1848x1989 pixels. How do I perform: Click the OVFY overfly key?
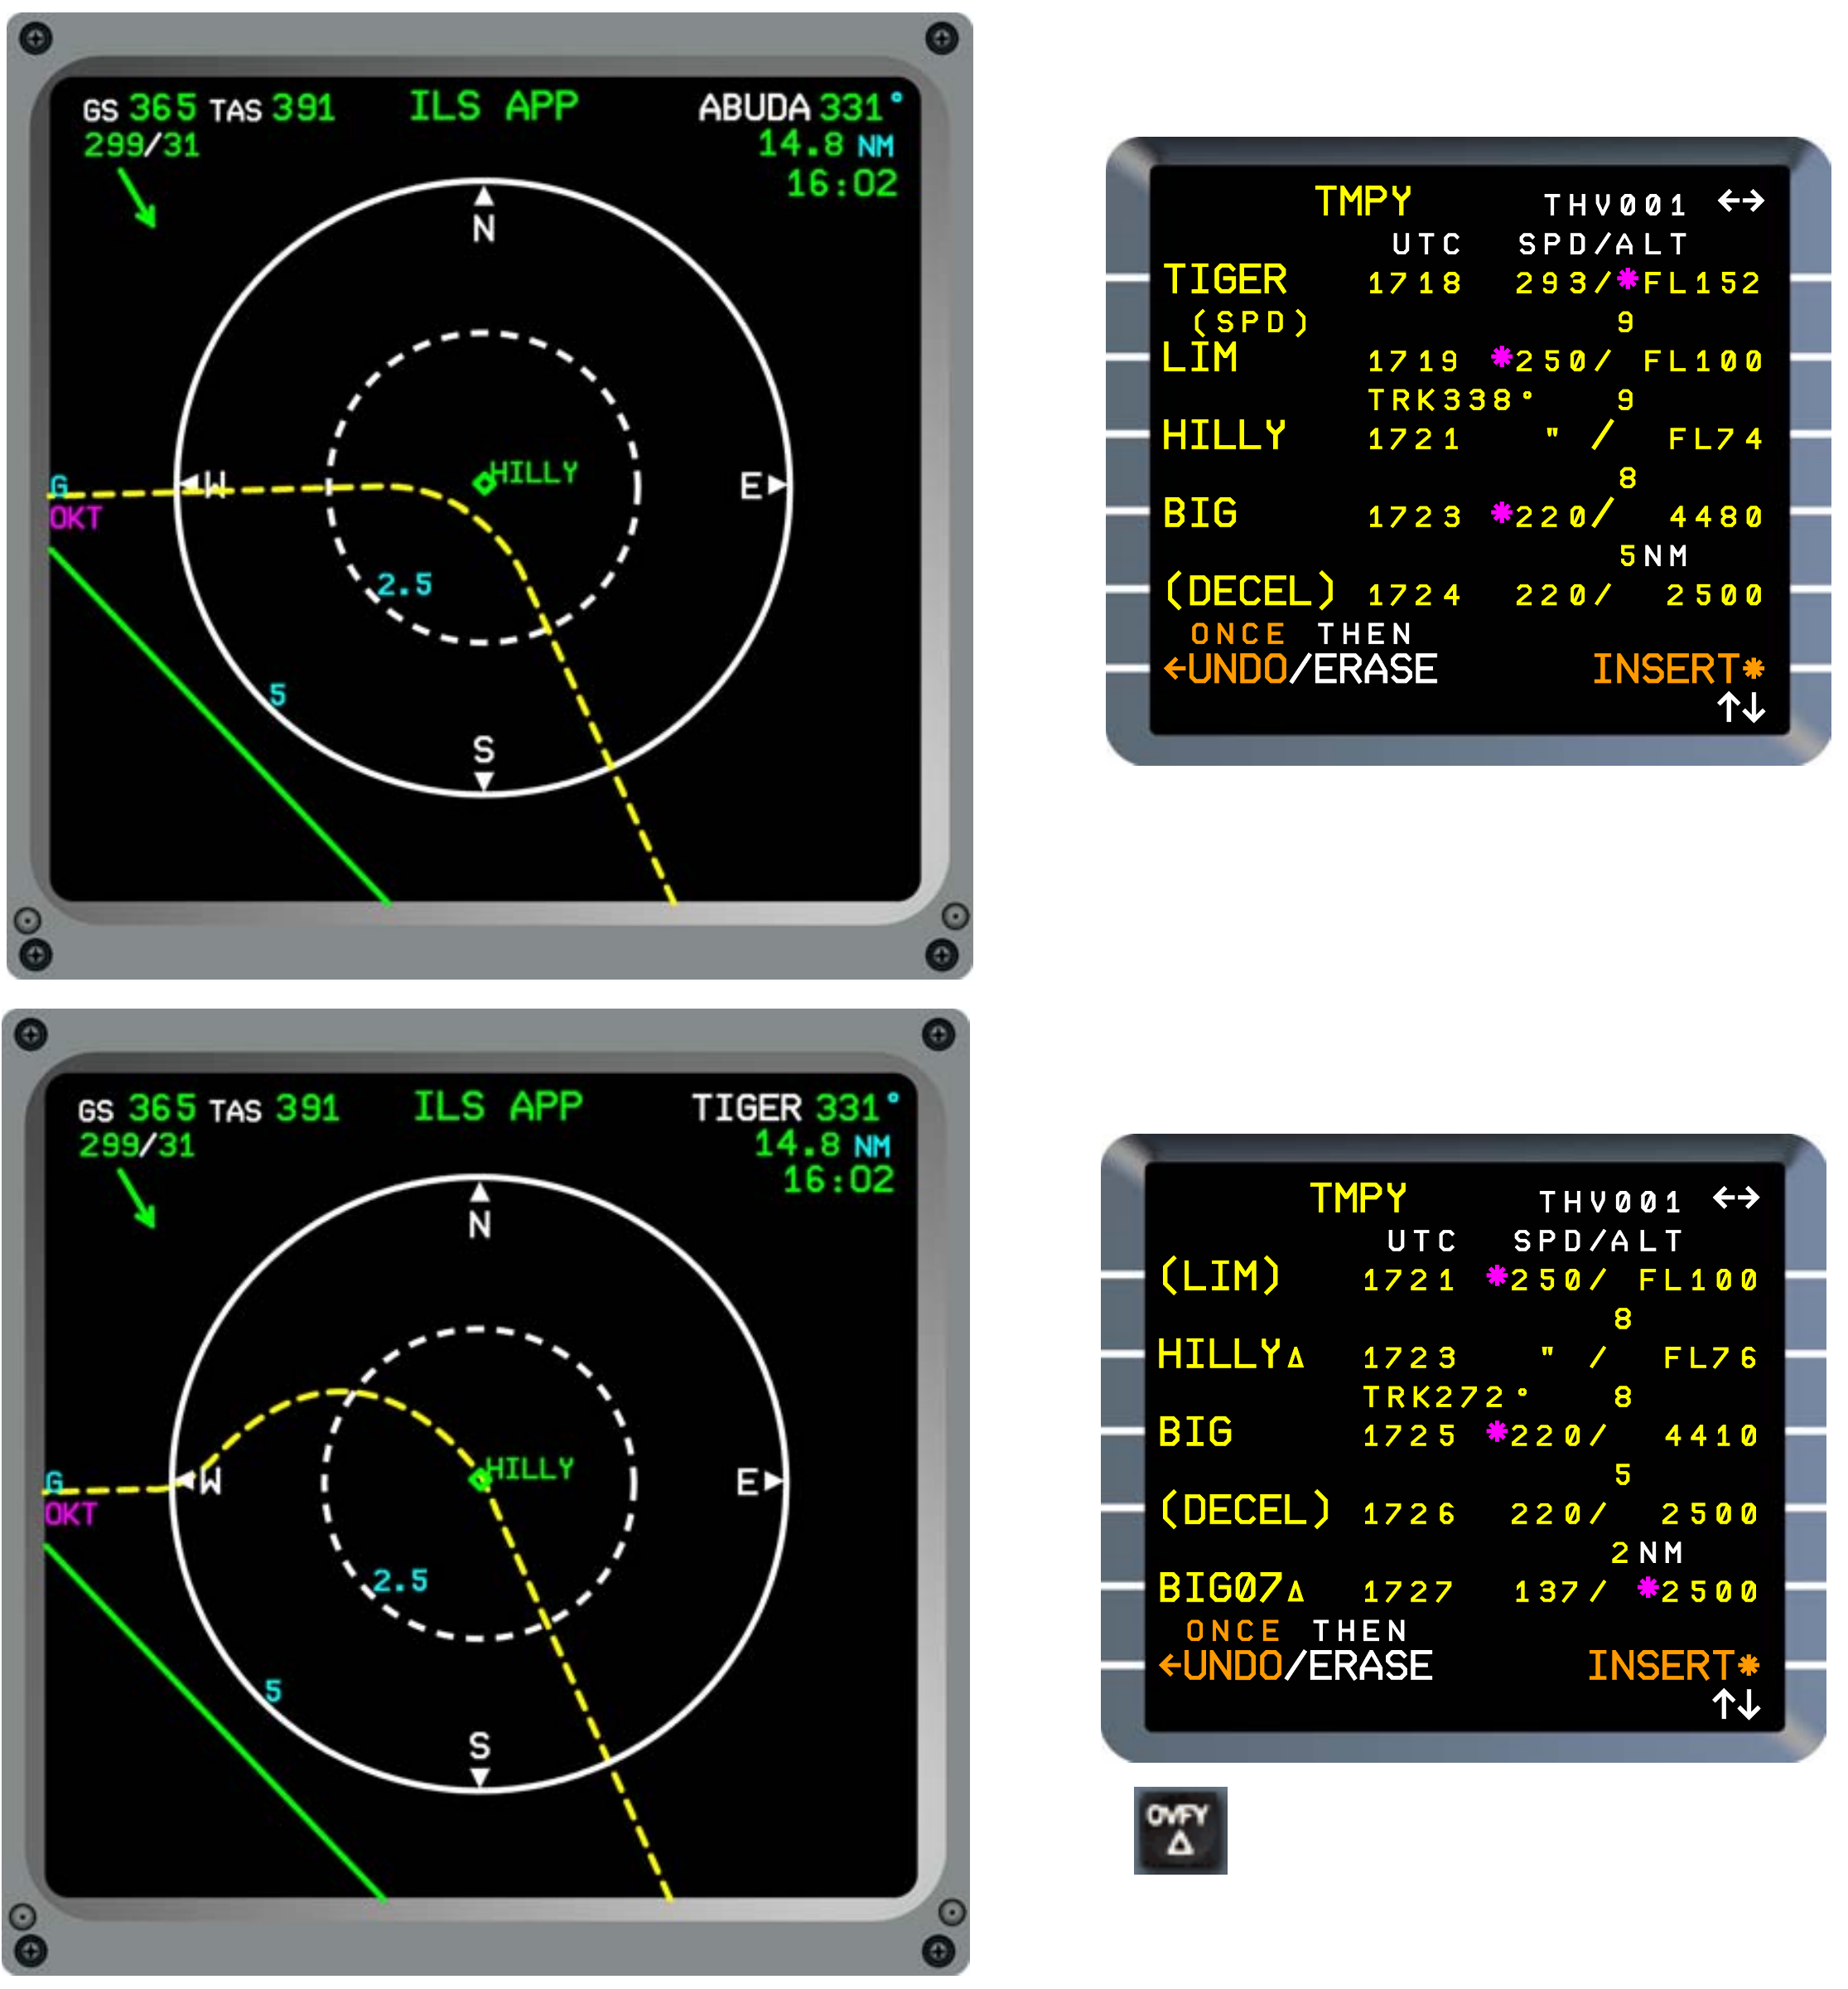point(1180,1830)
